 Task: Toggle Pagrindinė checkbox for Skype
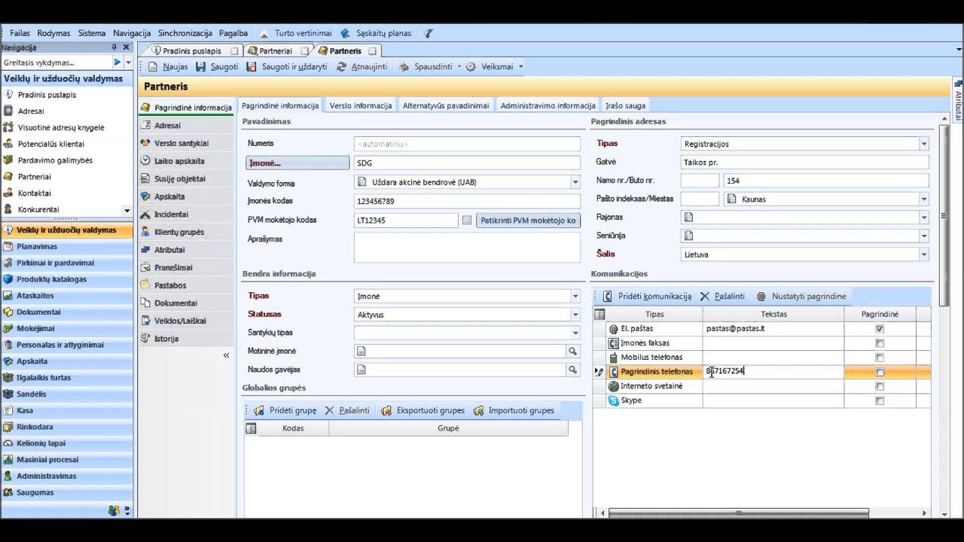880,400
